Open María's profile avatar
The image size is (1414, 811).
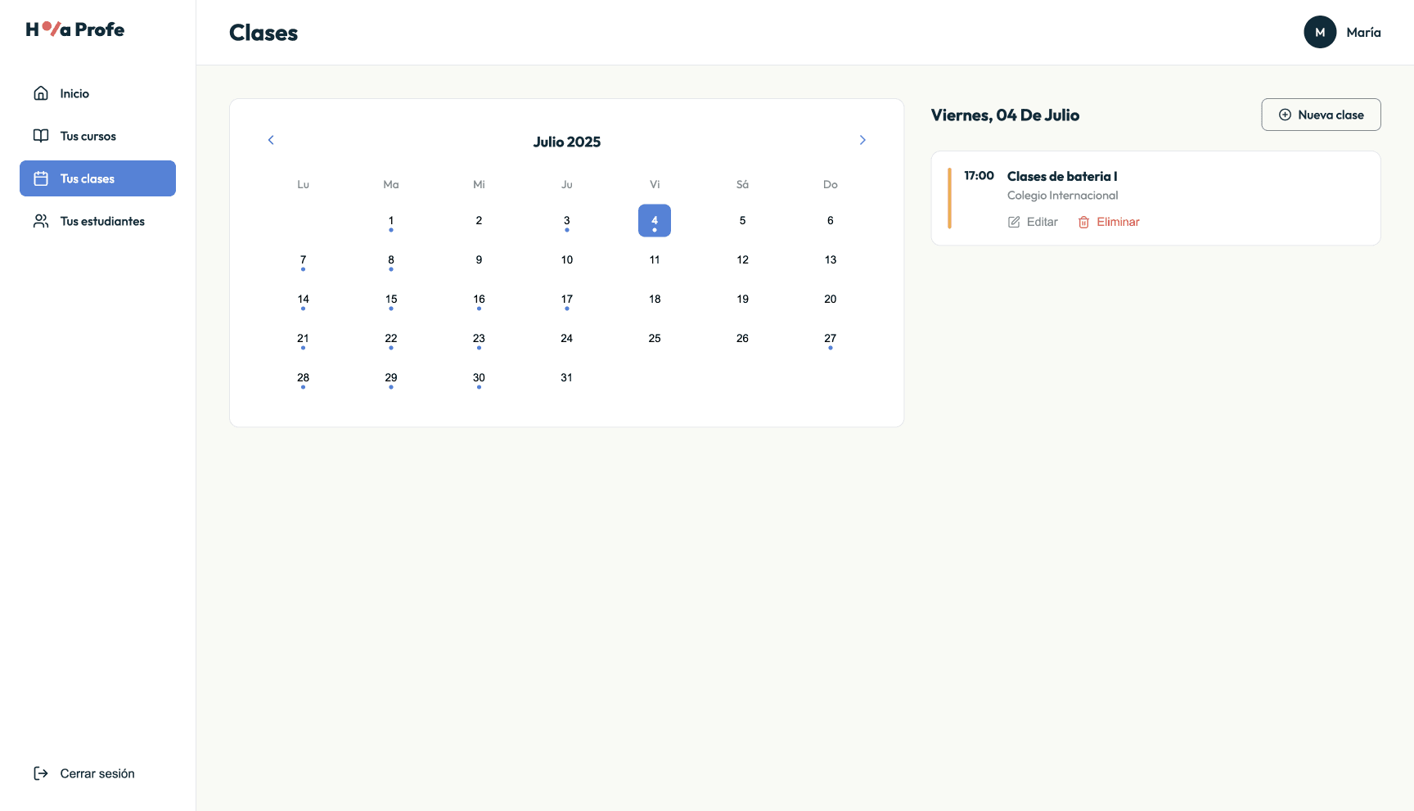[x=1320, y=32]
